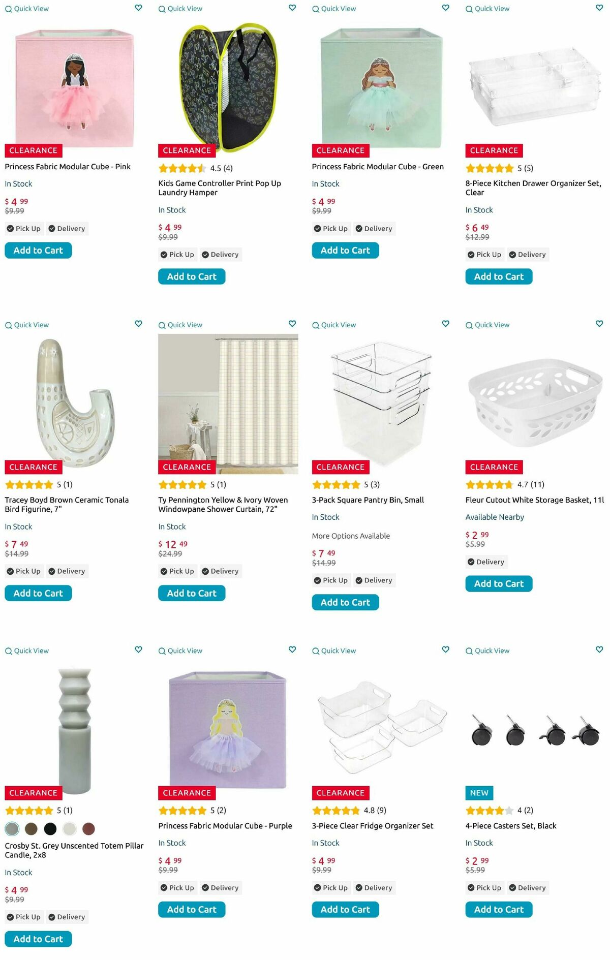Add Fleur Cutout Storage Basket to favorites

(599, 324)
